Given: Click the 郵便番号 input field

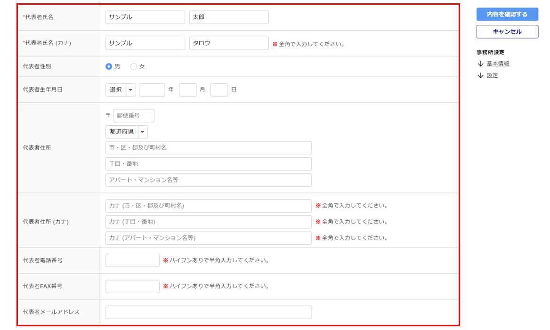Looking at the screenshot, I should click(134, 115).
